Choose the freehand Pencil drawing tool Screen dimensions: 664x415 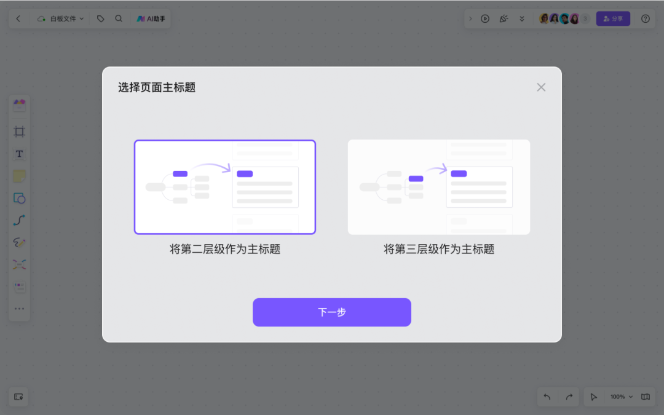[19, 242]
